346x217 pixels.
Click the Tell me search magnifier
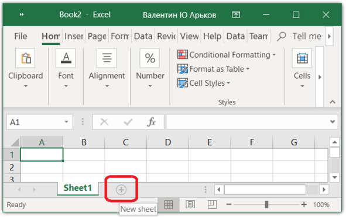coord(282,36)
